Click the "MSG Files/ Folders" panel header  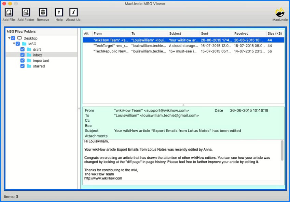click(x=21, y=31)
